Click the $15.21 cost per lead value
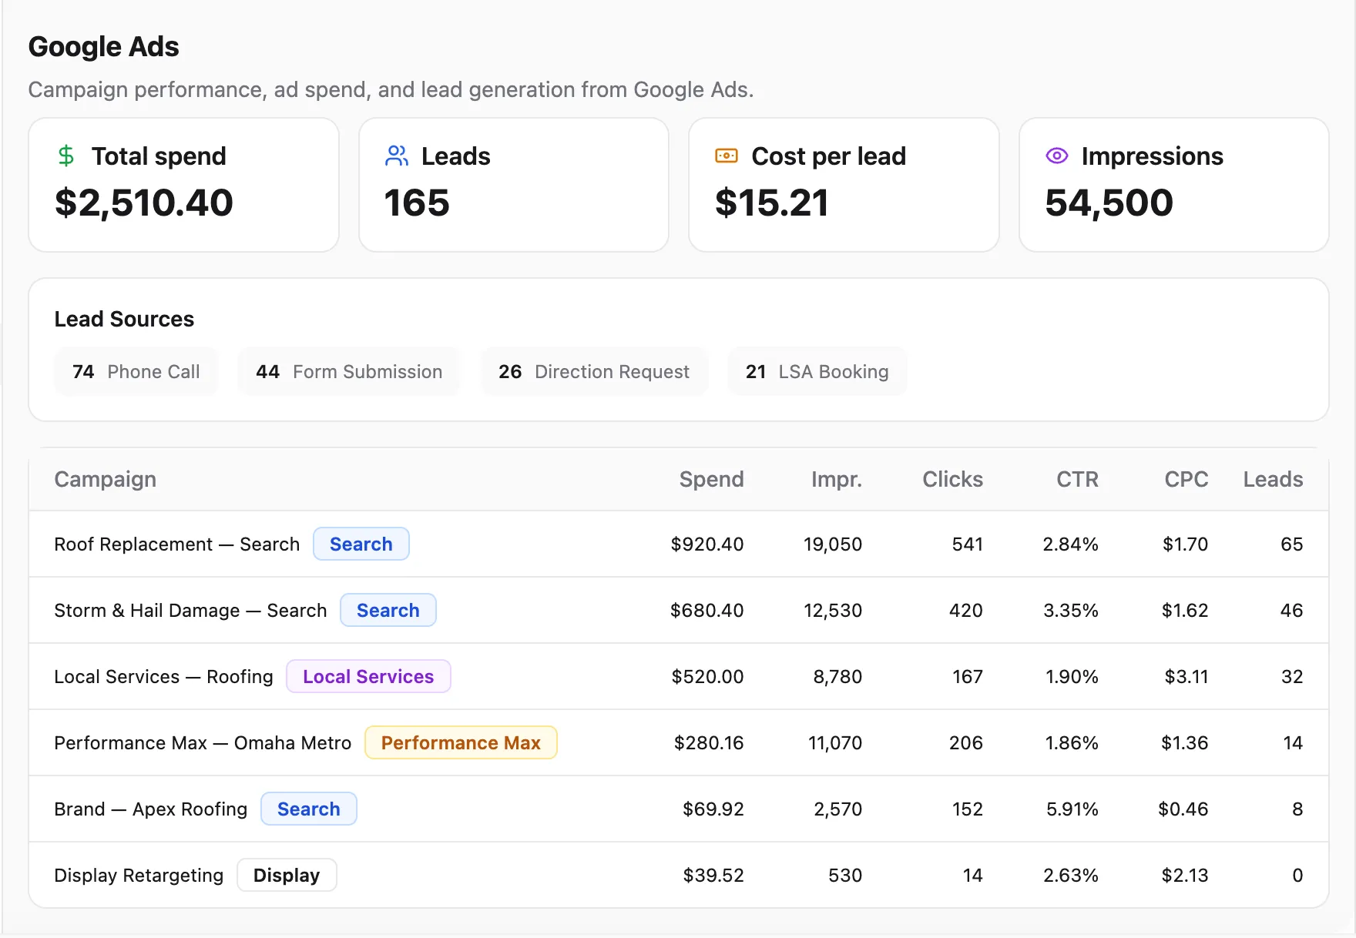Image resolution: width=1356 pixels, height=938 pixels. point(772,203)
